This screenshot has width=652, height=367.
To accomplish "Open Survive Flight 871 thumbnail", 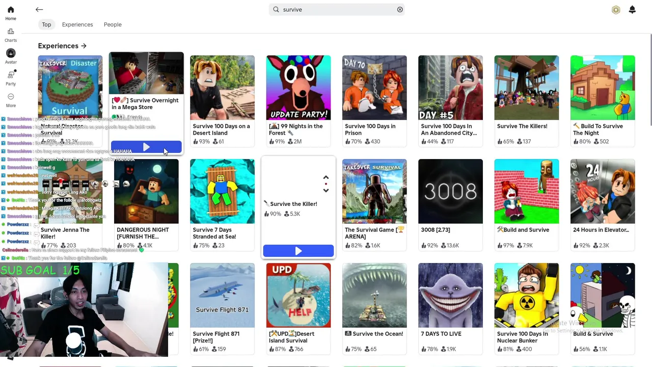I will 222,295.
